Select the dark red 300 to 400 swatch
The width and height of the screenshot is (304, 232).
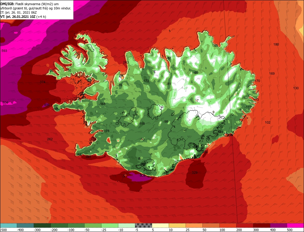pos(262,225)
